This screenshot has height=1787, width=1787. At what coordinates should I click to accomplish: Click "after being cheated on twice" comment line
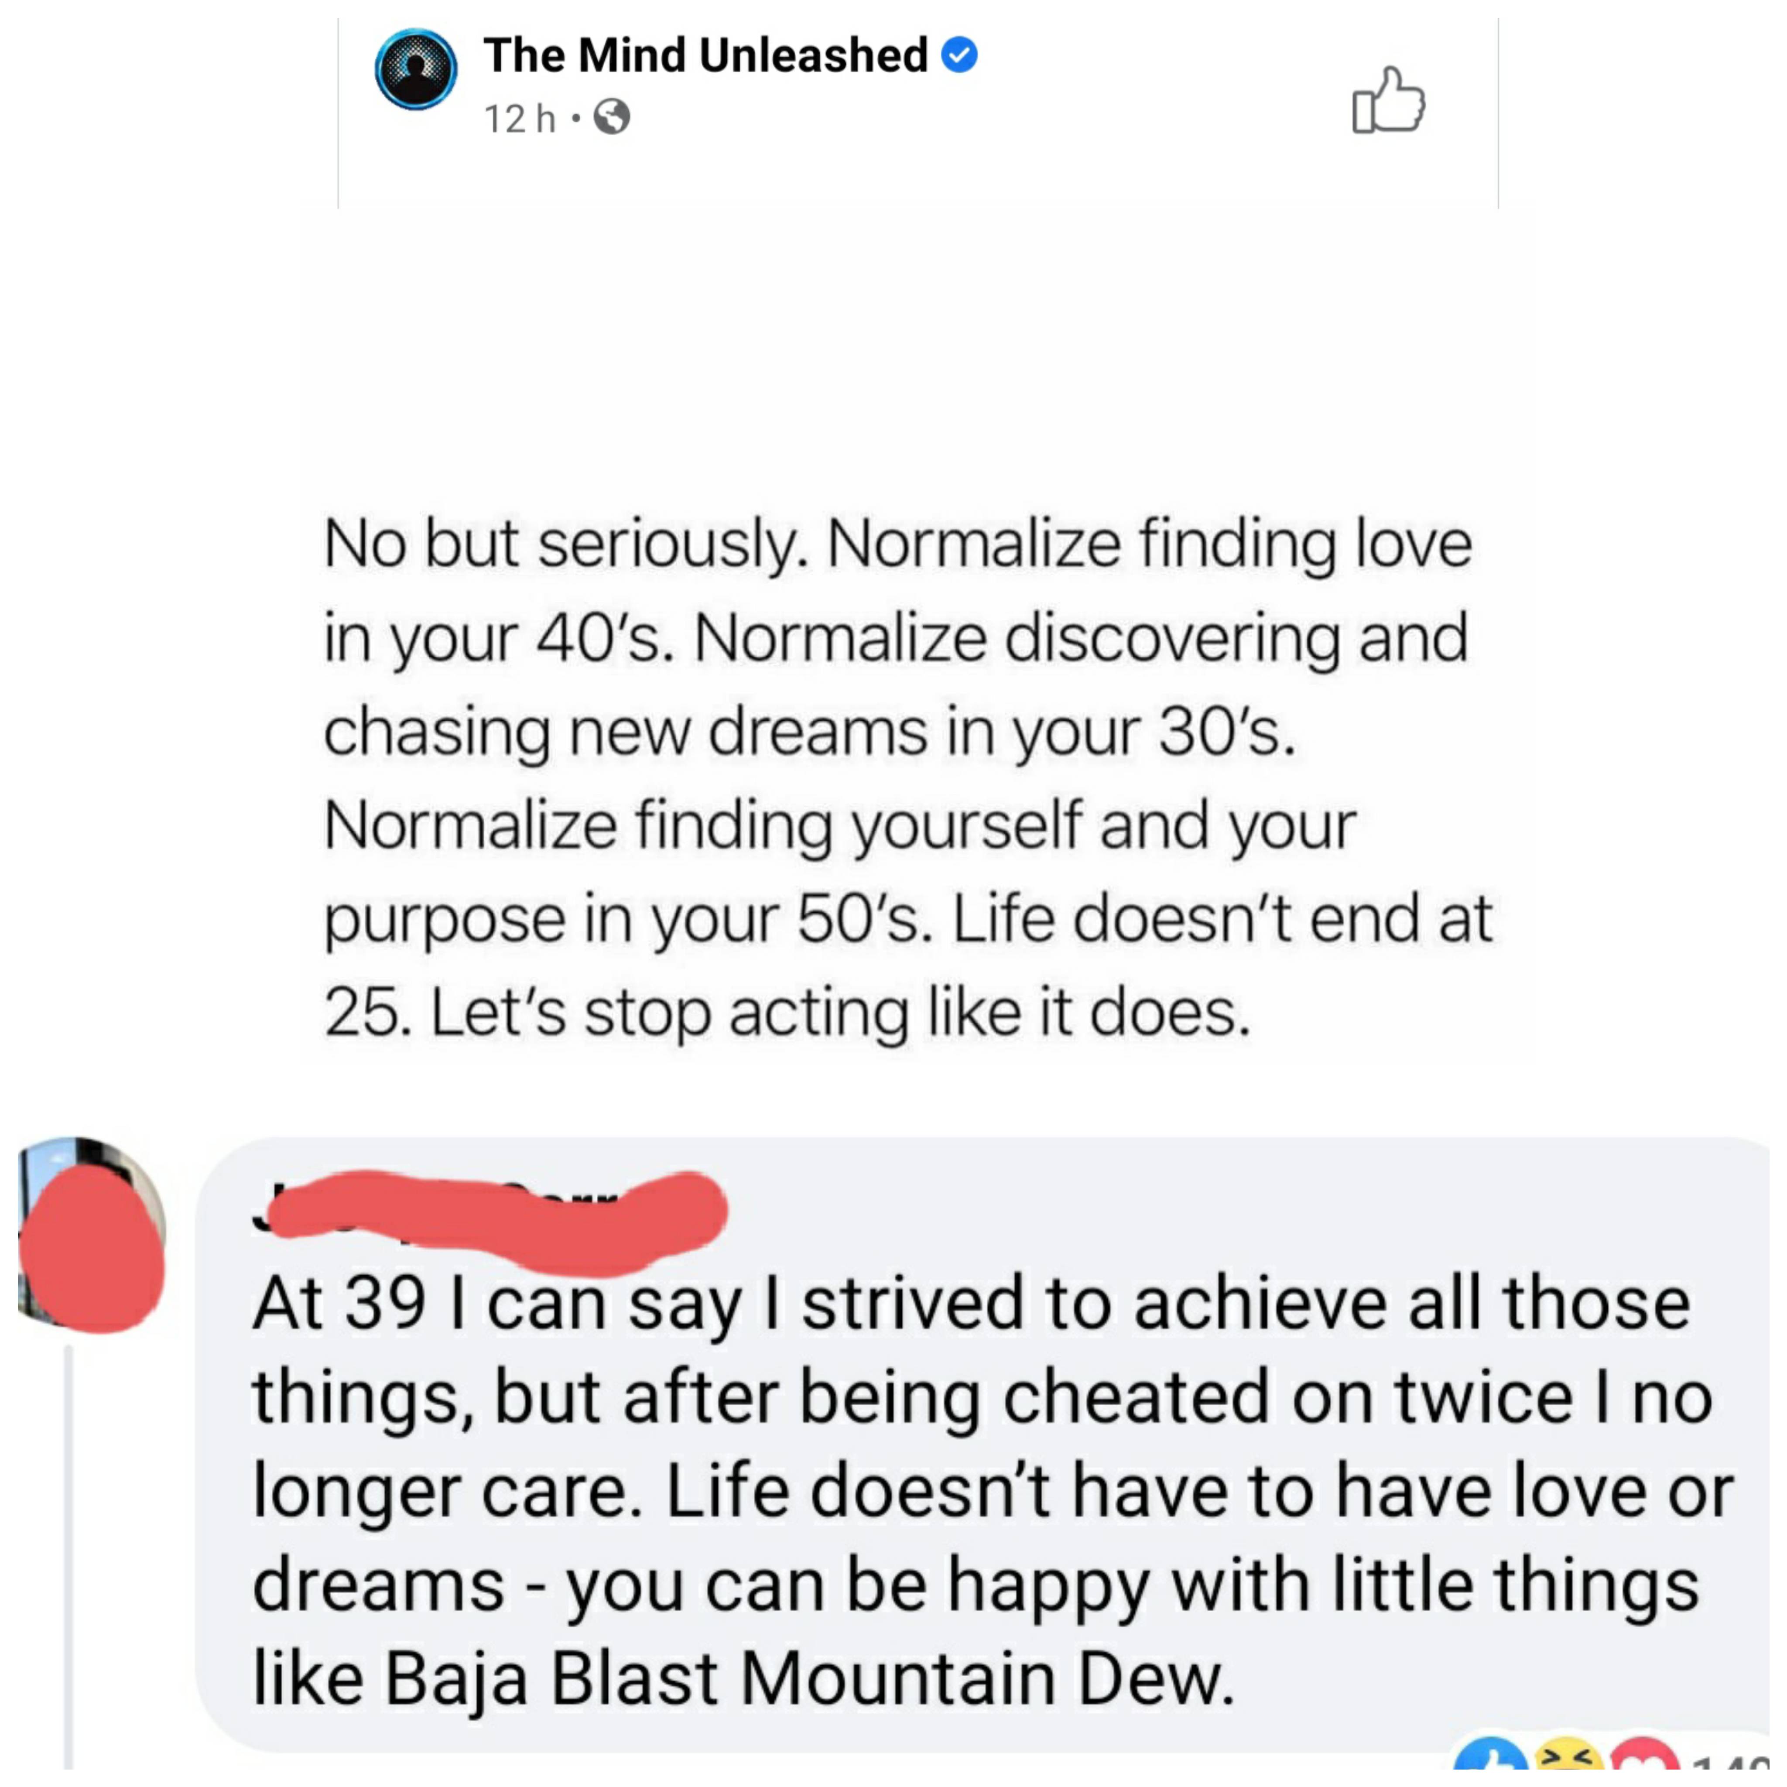tap(980, 1397)
